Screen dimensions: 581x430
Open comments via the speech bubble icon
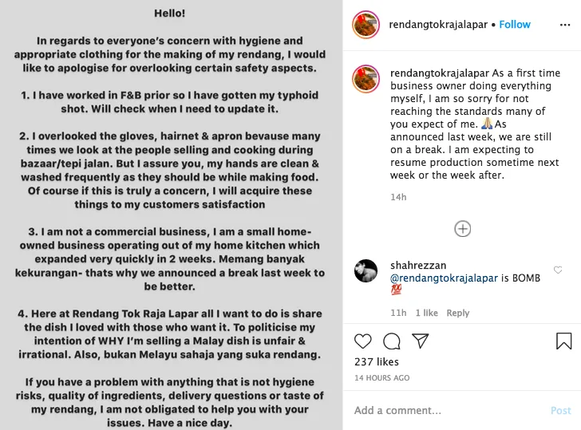coord(392,341)
